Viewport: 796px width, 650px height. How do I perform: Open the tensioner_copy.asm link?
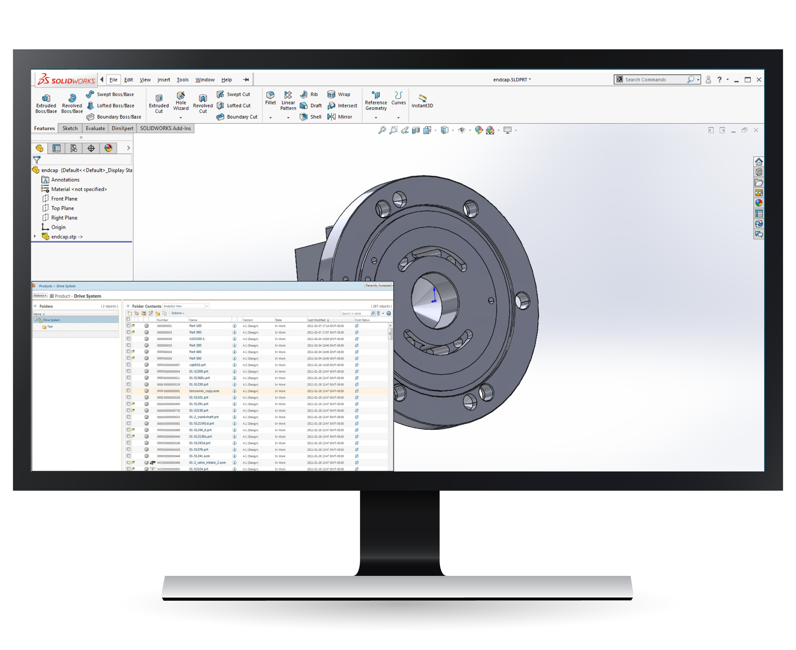204,391
